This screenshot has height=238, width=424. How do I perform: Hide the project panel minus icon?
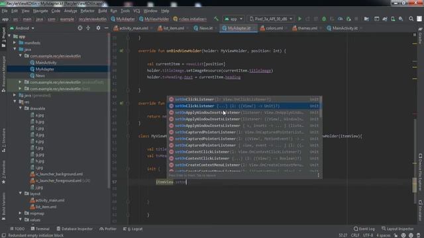[107, 28]
